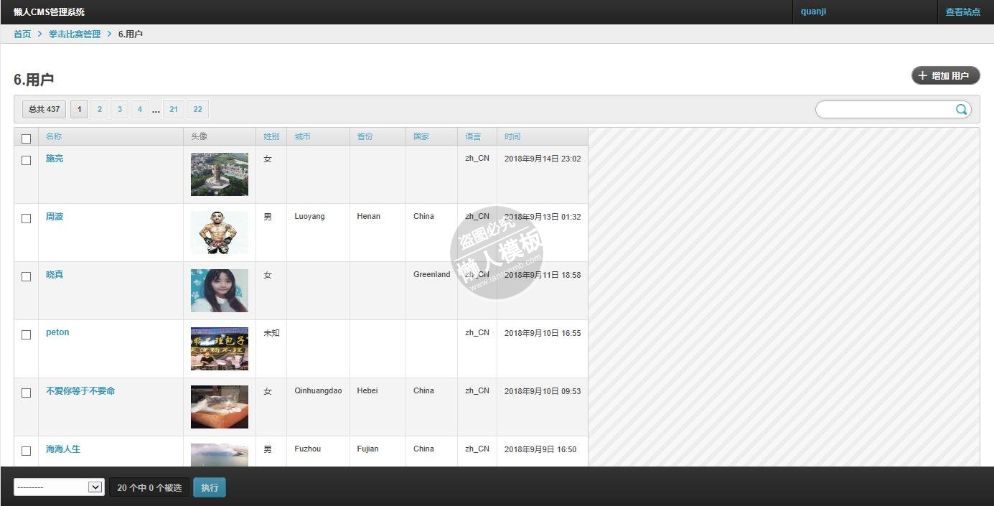
Task: Go to page 2 of users
Action: click(100, 109)
